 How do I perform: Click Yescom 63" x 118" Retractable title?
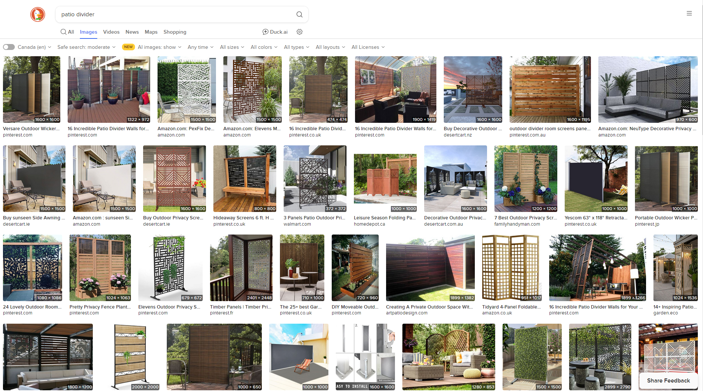[x=596, y=218]
